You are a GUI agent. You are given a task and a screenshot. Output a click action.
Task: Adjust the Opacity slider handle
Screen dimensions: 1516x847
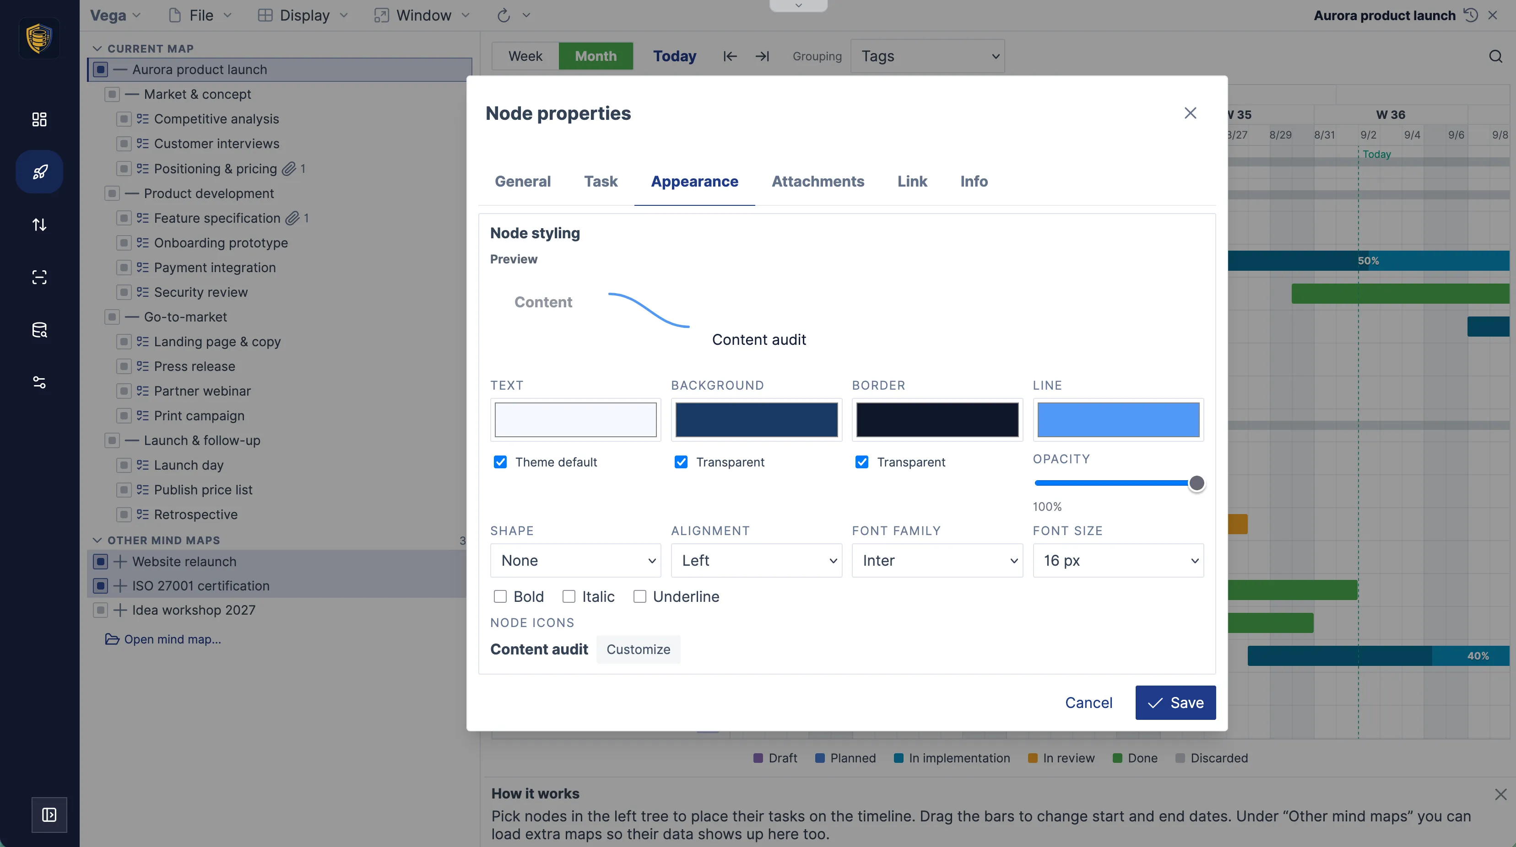pos(1197,483)
